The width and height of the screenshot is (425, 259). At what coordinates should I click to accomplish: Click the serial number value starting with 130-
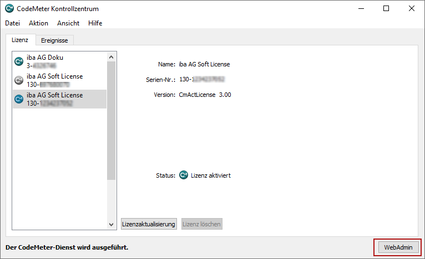(x=202, y=79)
